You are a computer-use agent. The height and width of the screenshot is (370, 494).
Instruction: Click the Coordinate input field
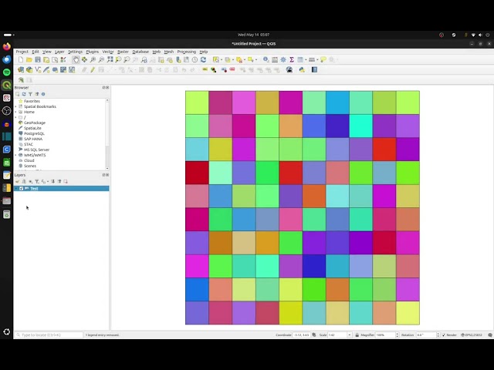(x=302, y=335)
